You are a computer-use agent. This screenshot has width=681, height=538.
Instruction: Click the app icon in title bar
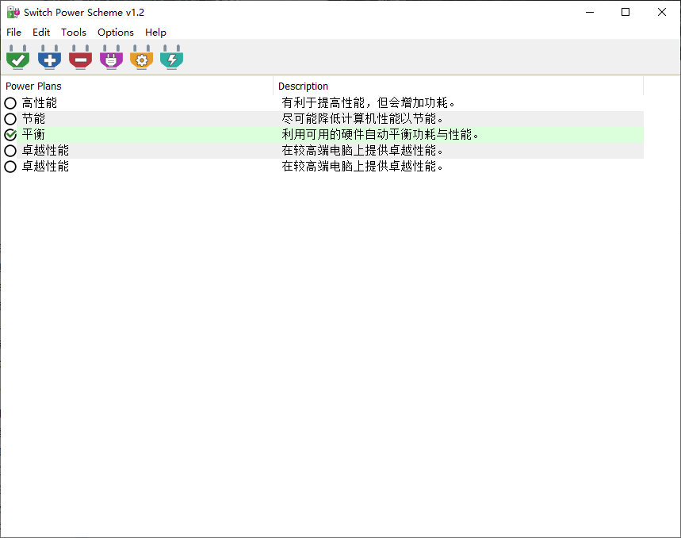pos(13,12)
